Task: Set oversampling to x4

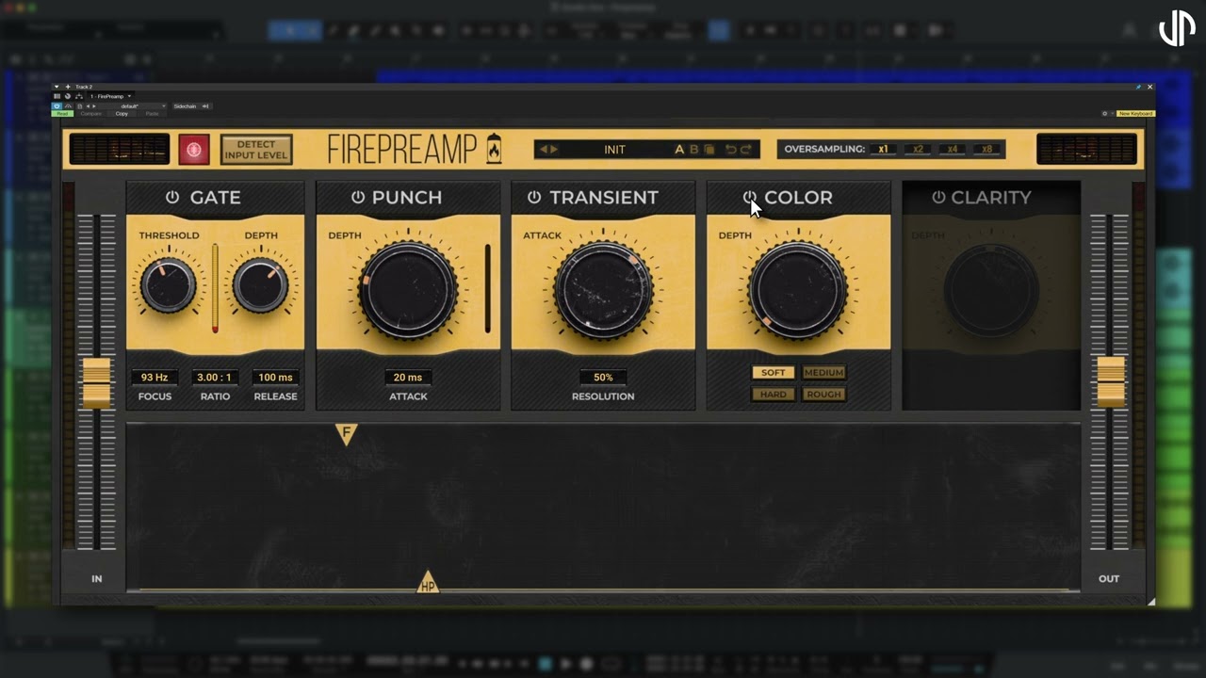Action: pyautogui.click(x=953, y=149)
